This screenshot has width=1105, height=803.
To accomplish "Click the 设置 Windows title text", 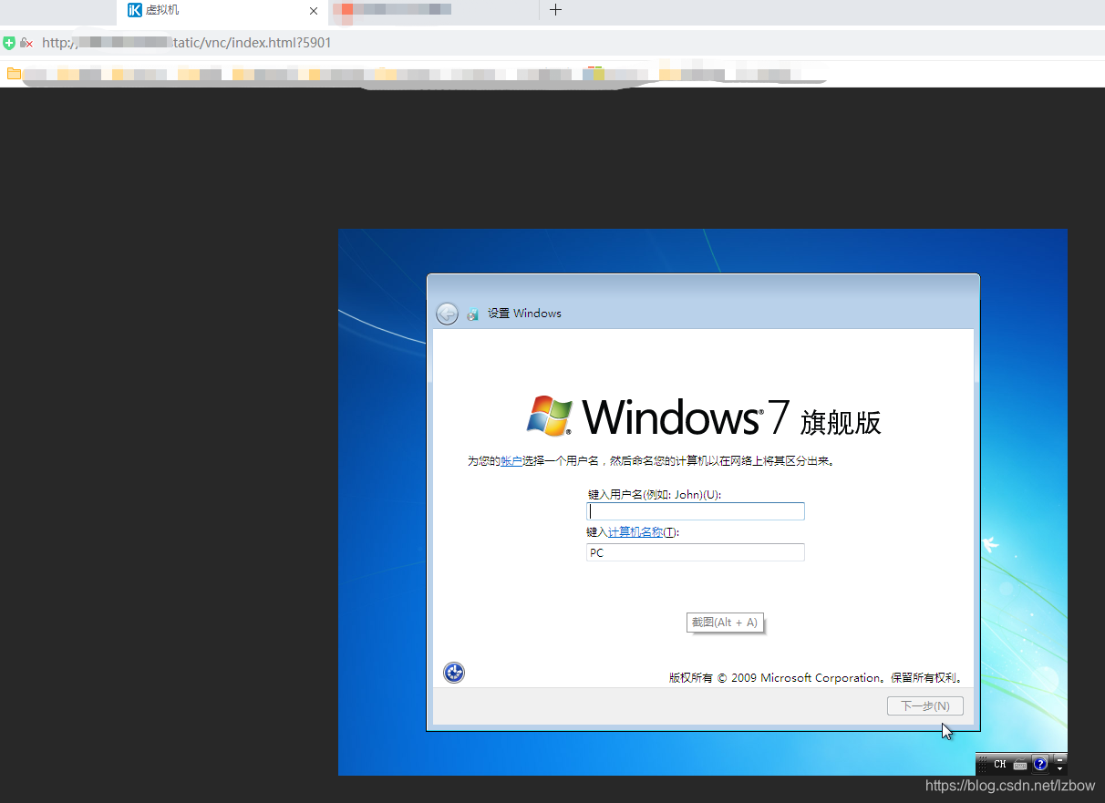I will (x=524, y=314).
